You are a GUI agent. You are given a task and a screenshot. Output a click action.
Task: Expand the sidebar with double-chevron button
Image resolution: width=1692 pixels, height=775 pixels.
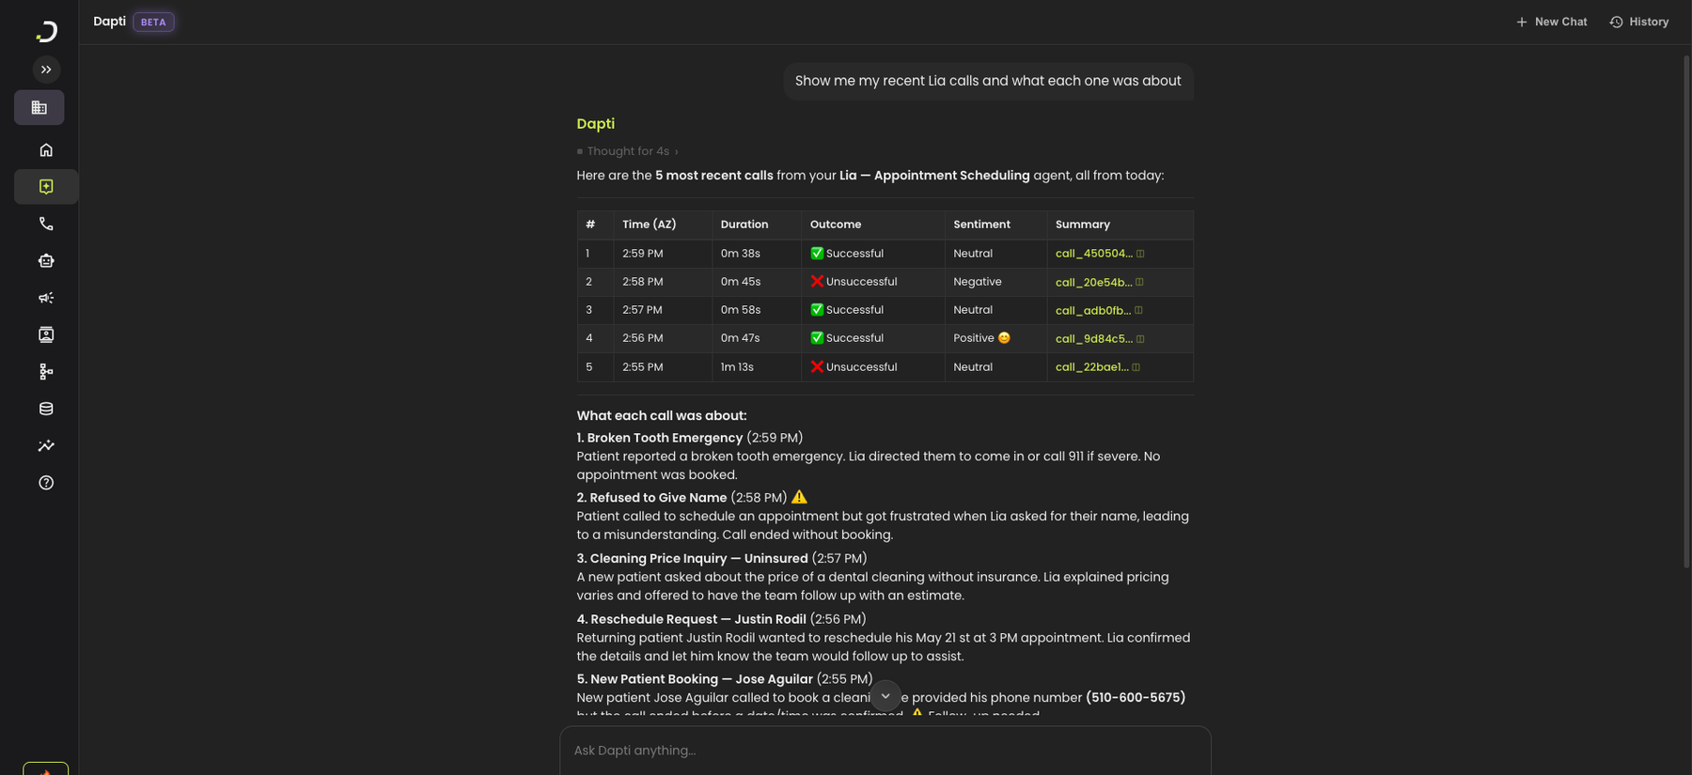46,70
